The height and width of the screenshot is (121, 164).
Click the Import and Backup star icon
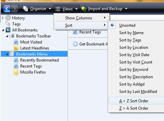[x=84, y=9]
